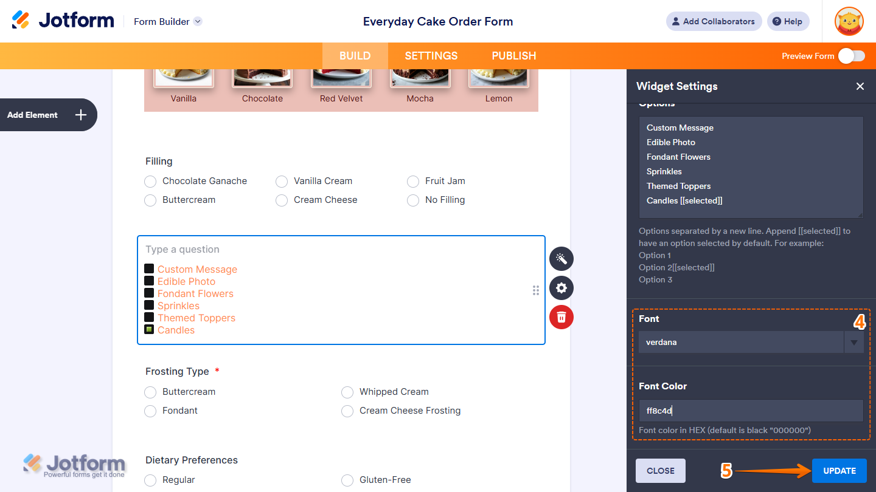Open Add Collaborators with the person icon

click(675, 21)
